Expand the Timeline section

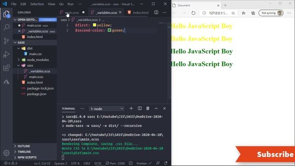tap(35, 152)
